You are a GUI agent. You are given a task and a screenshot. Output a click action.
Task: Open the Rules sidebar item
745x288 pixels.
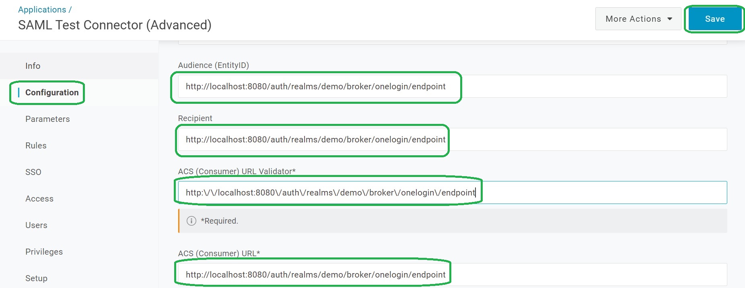[x=36, y=146]
